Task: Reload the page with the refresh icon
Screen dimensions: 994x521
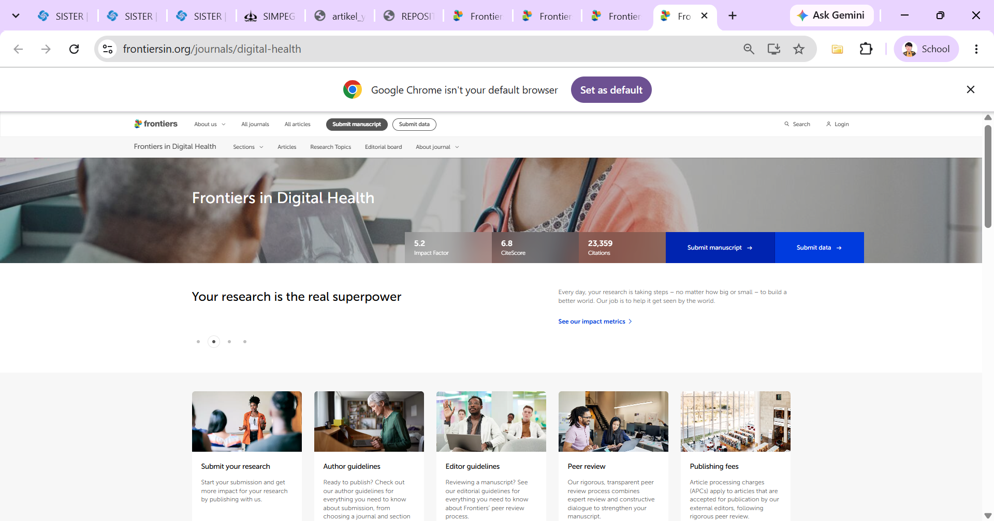Action: 74,49
